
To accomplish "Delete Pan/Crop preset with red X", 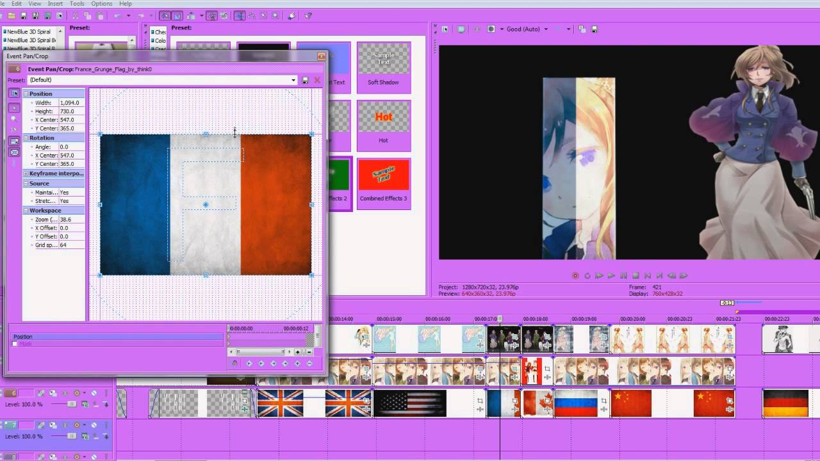I will [x=317, y=80].
